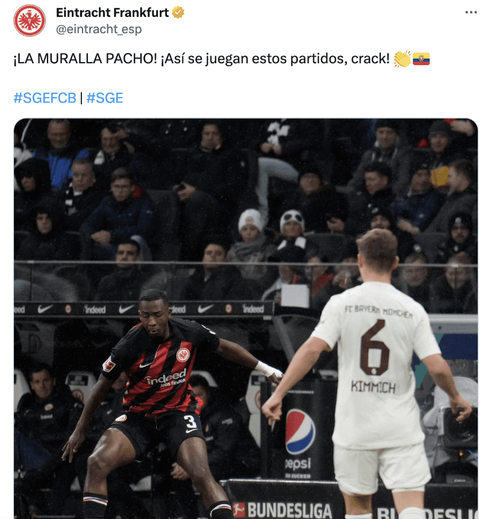482x519 pixels.
Task: Click the Ecuador flag emoji
Action: 421,59
